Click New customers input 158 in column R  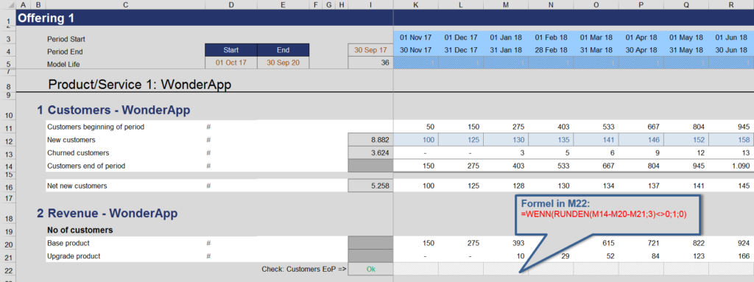(x=731, y=140)
